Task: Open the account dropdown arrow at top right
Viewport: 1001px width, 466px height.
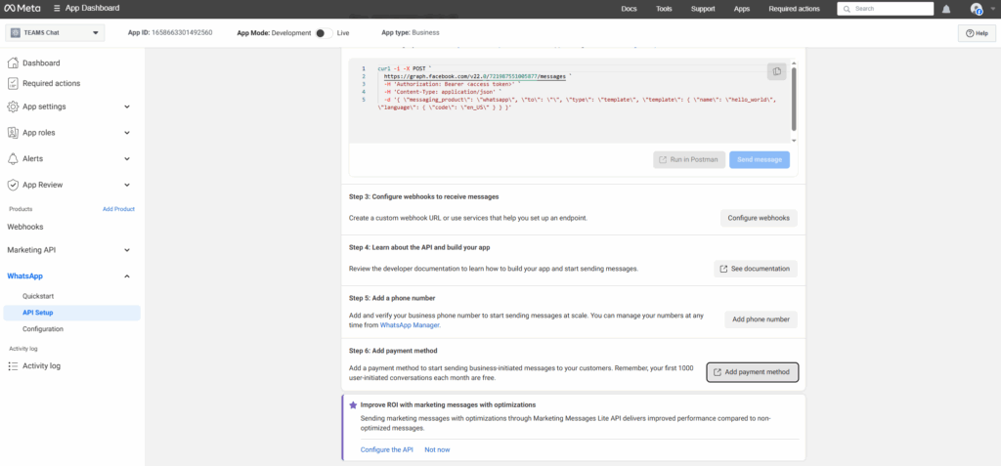Action: pos(992,9)
